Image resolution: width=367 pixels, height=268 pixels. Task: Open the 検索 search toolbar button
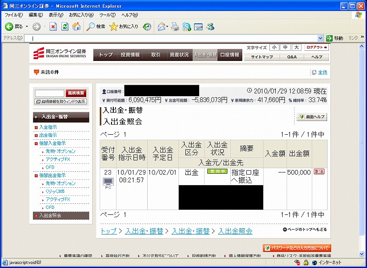(x=96, y=27)
